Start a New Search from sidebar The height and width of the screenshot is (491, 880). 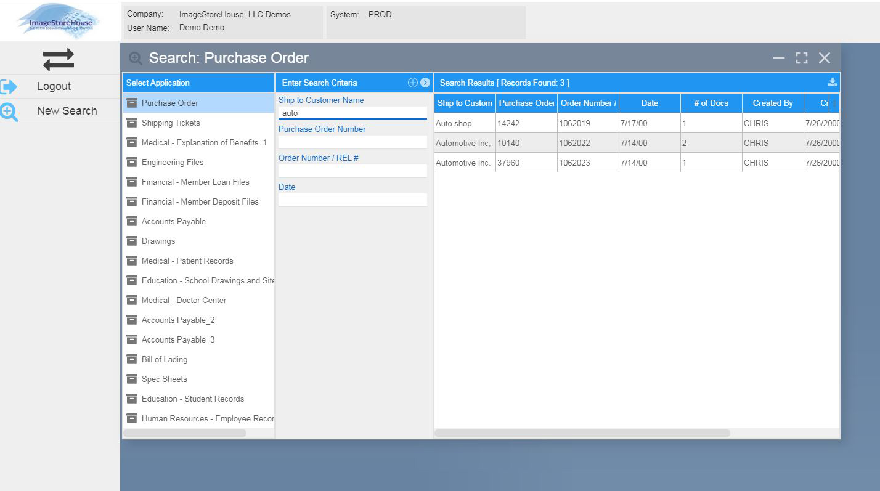pyautogui.click(x=67, y=111)
